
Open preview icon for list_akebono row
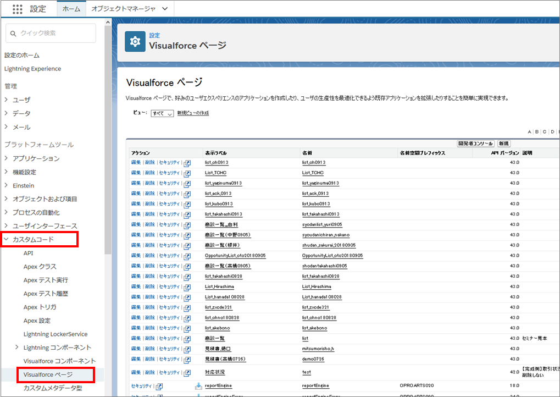[187, 328]
